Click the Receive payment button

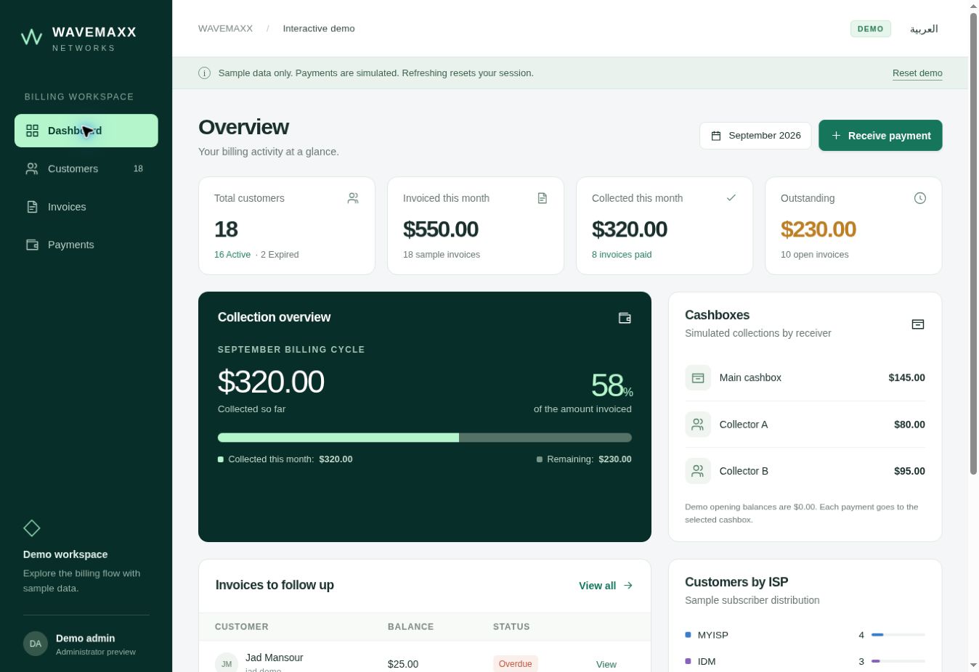coord(880,136)
